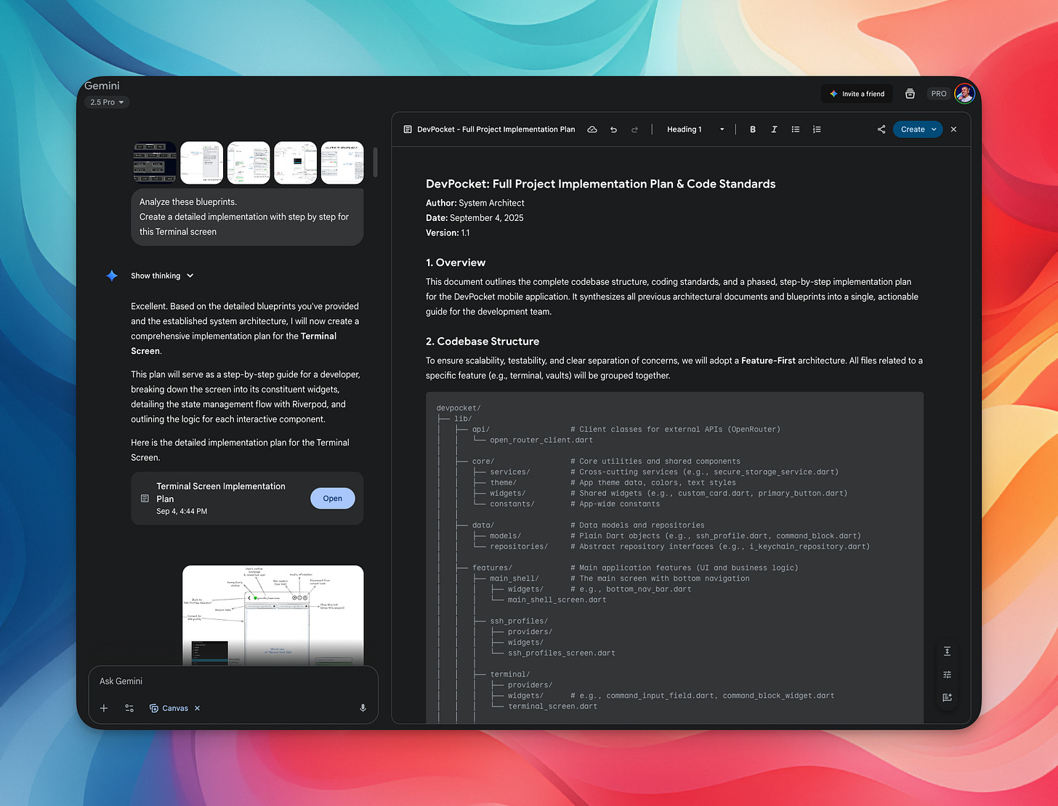Click the suggest edits sparkle icon
The width and height of the screenshot is (1058, 806).
coord(947,697)
